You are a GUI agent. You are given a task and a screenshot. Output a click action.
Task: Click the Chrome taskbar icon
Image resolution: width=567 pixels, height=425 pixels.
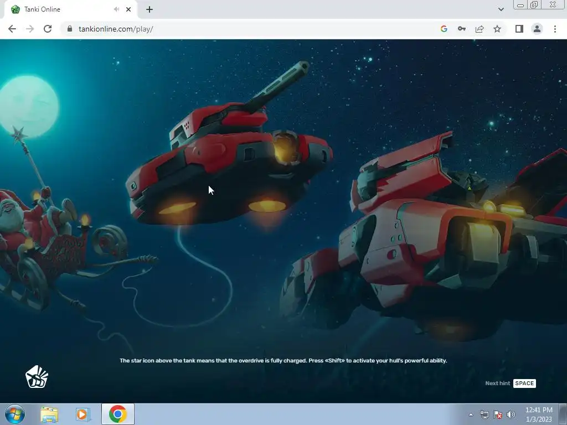(117, 414)
